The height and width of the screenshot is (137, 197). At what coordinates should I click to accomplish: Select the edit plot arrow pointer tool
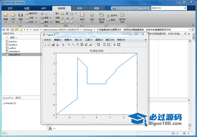63,45
